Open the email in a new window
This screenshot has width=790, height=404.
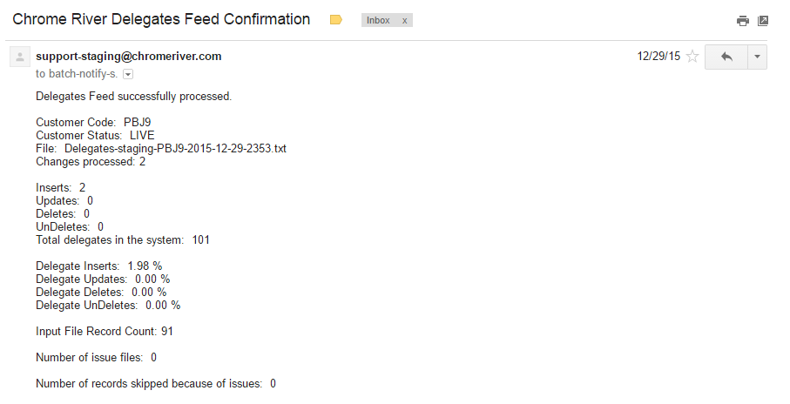(763, 21)
